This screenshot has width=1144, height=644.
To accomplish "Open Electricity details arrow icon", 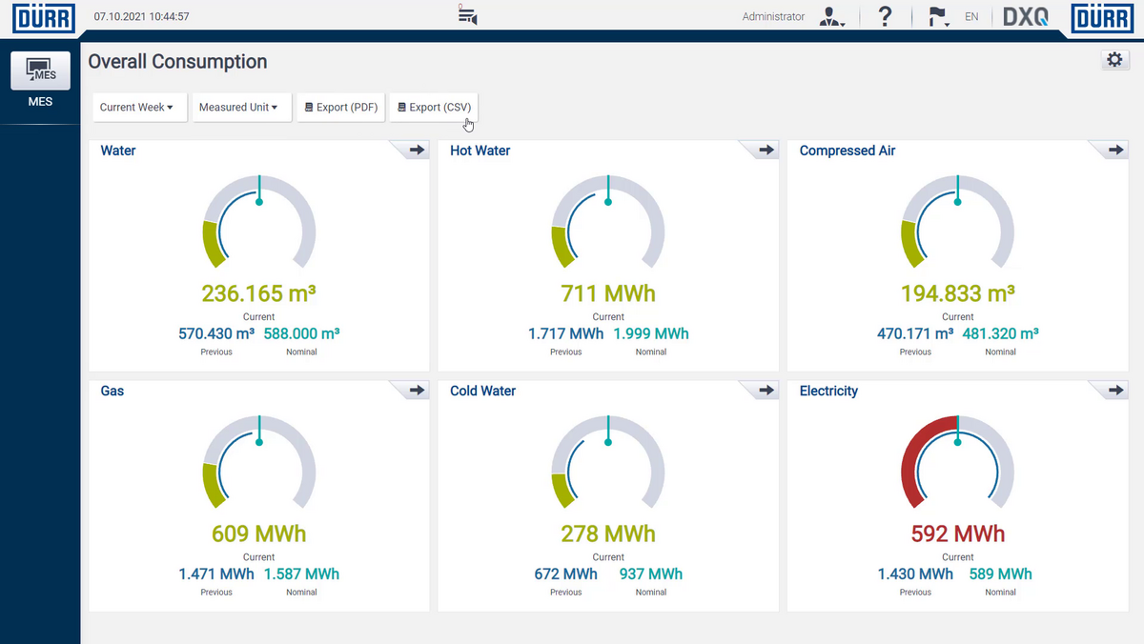I will coord(1115,391).
